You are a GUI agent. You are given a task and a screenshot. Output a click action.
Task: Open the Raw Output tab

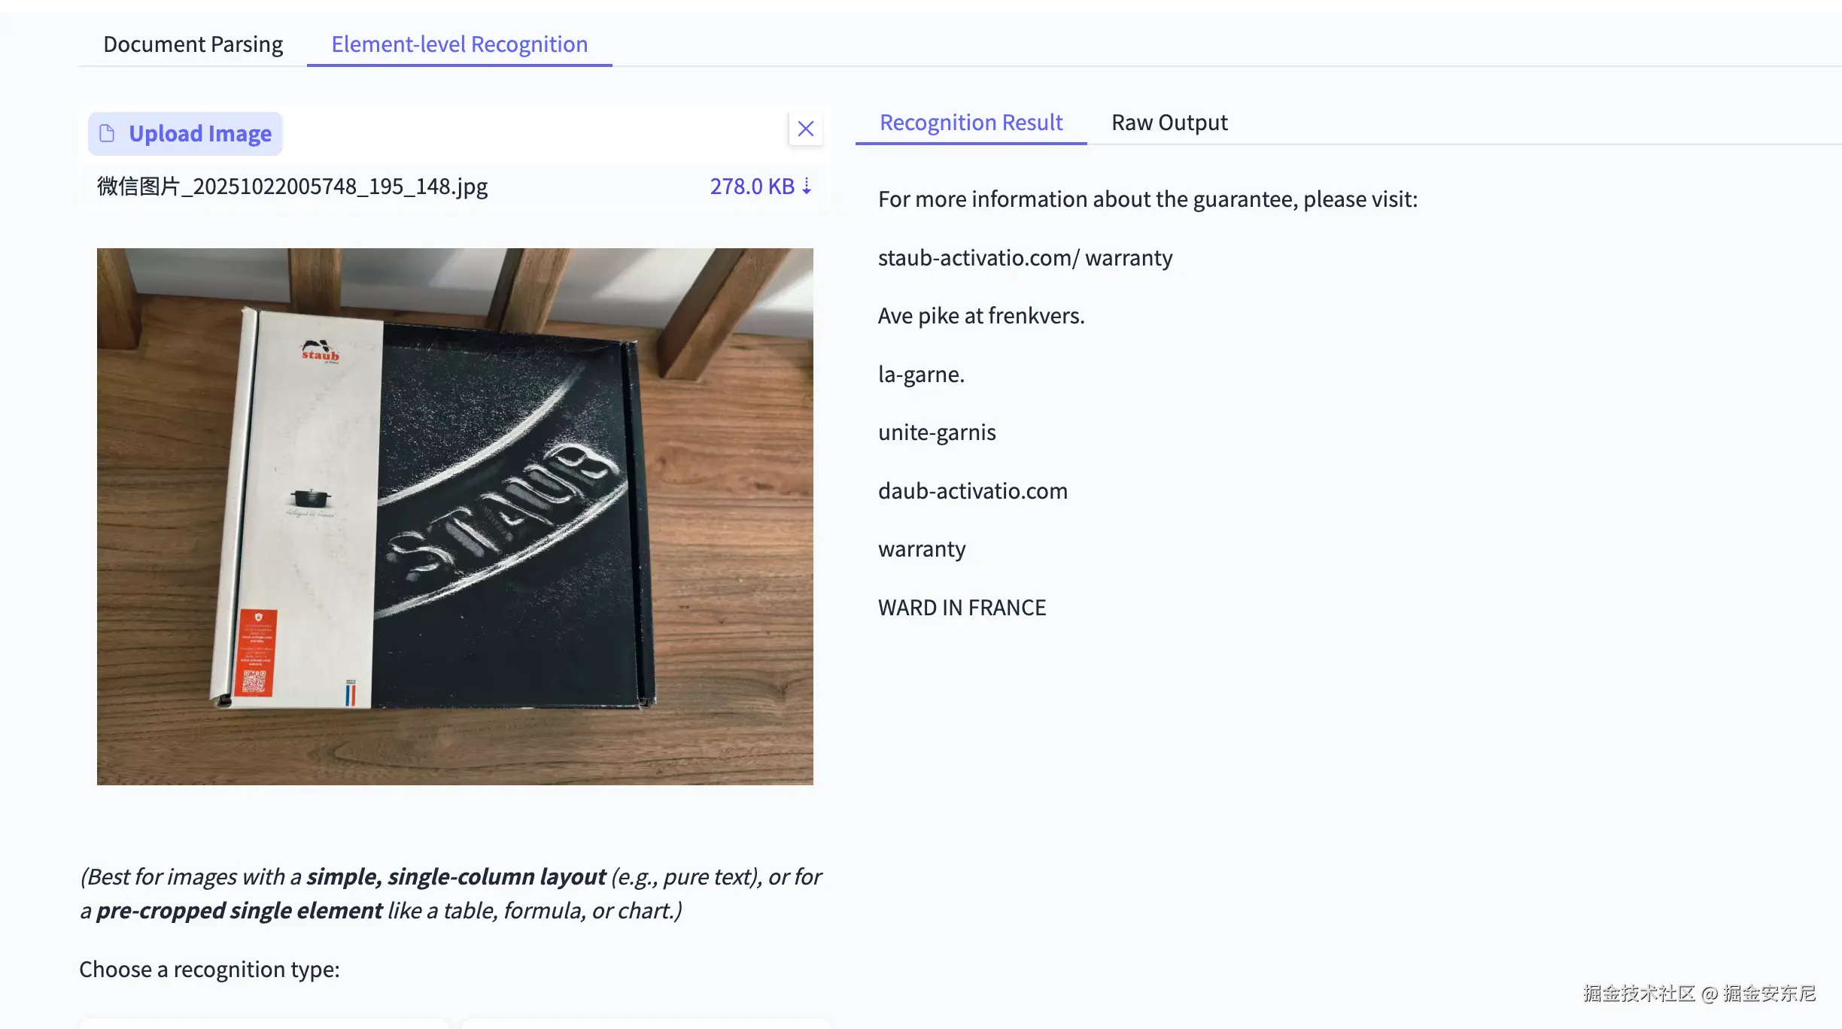1169,122
